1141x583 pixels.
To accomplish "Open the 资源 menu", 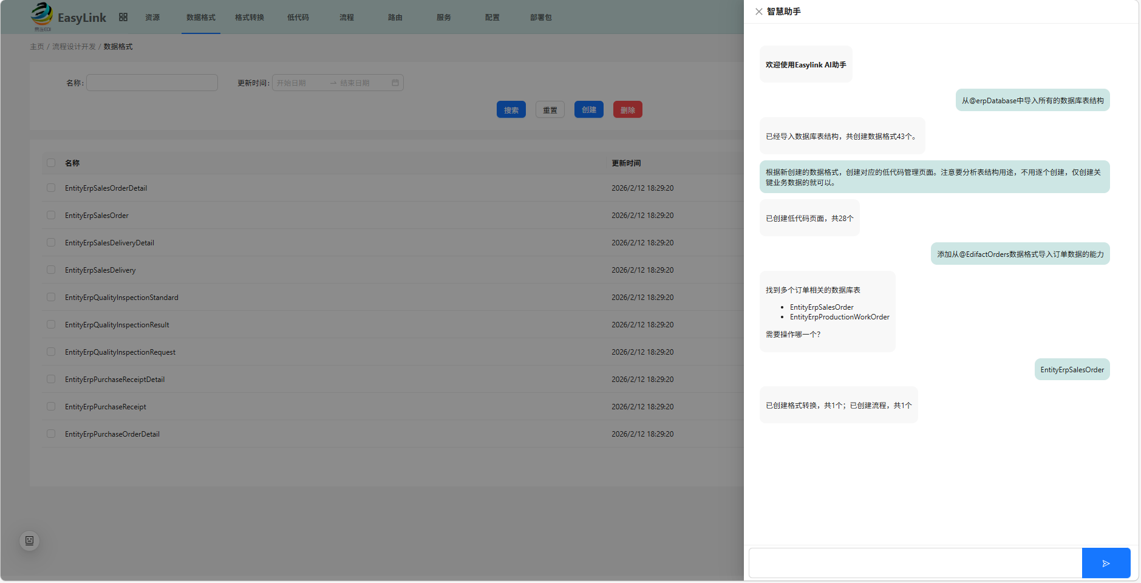I will 152,18.
